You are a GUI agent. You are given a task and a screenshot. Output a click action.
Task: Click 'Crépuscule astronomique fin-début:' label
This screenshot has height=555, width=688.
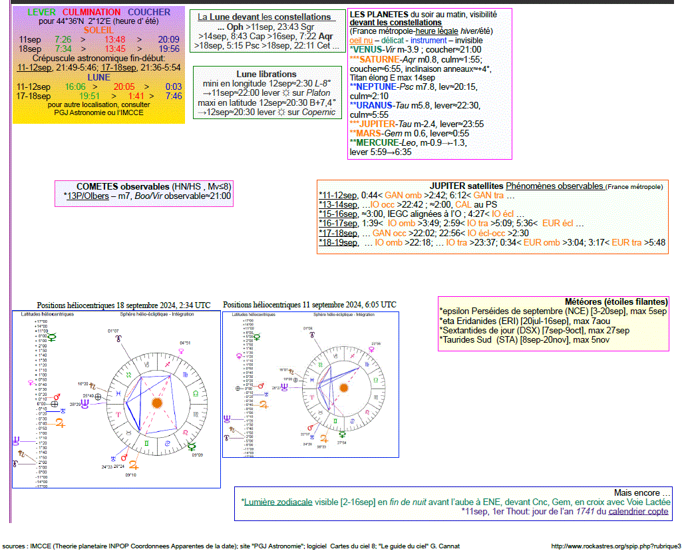pos(98,59)
